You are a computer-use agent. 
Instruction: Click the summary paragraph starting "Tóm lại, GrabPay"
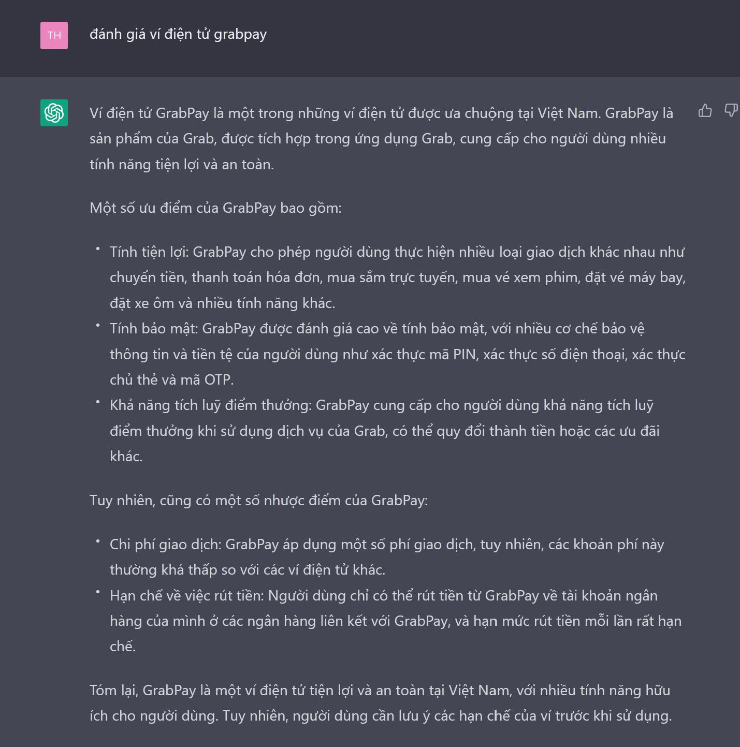[x=381, y=703]
